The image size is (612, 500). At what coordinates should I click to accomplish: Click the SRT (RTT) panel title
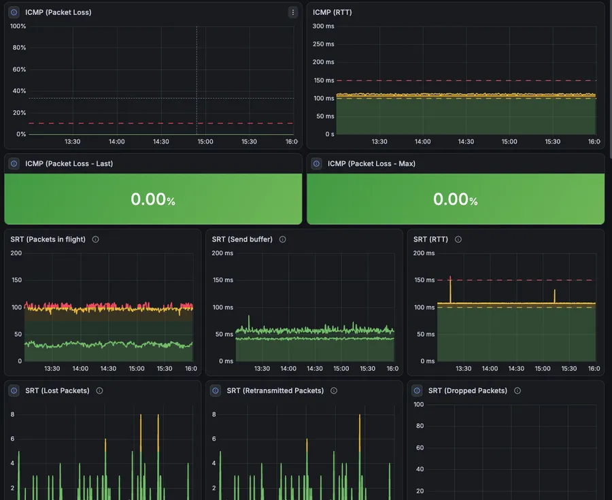430,239
